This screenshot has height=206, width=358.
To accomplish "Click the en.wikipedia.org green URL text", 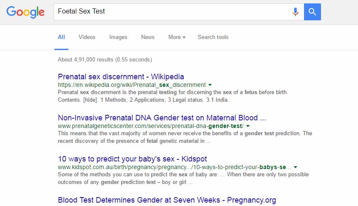I will (131, 85).
